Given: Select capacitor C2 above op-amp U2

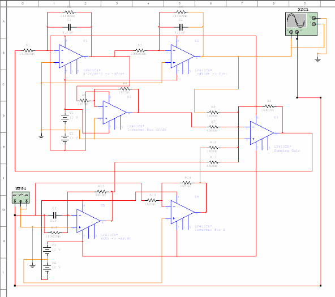Looking at the screenshot, I should click(181, 27).
